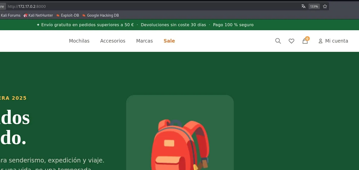359x170 pixels.
Task: Click the Envío gratuito banner text
Action: [85, 25]
